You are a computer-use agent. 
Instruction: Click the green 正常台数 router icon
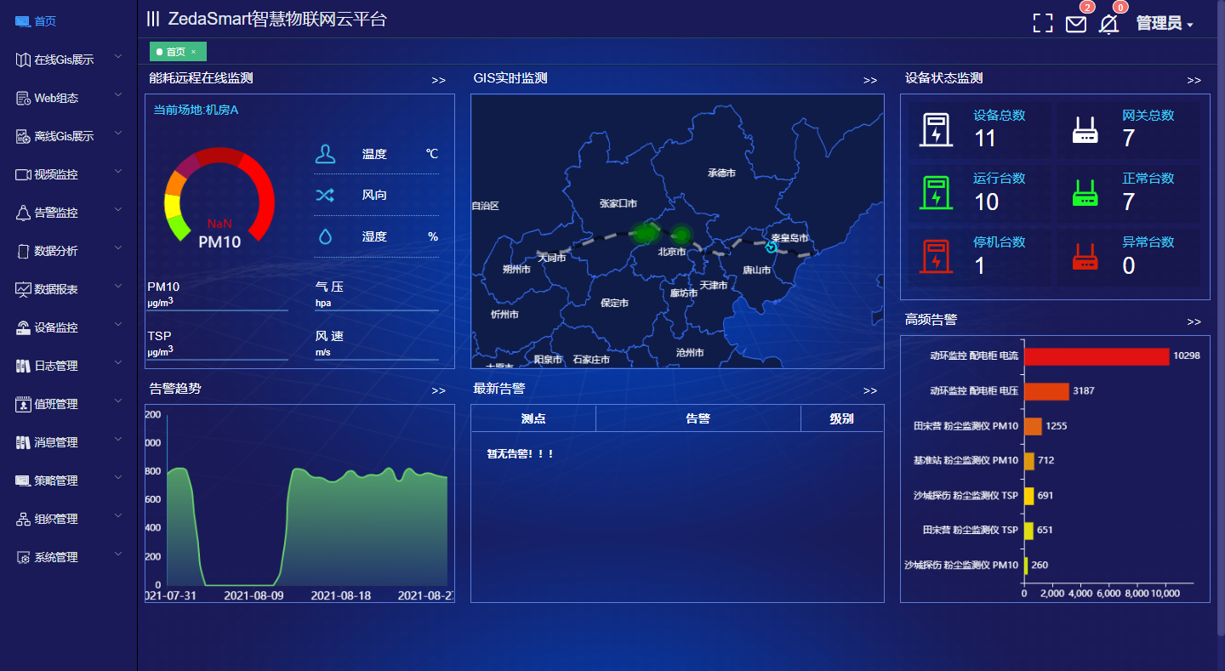1085,193
